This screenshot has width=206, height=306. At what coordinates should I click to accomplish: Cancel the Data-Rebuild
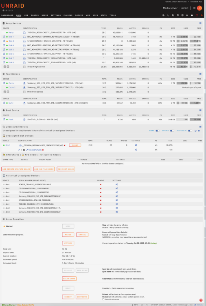82,235
